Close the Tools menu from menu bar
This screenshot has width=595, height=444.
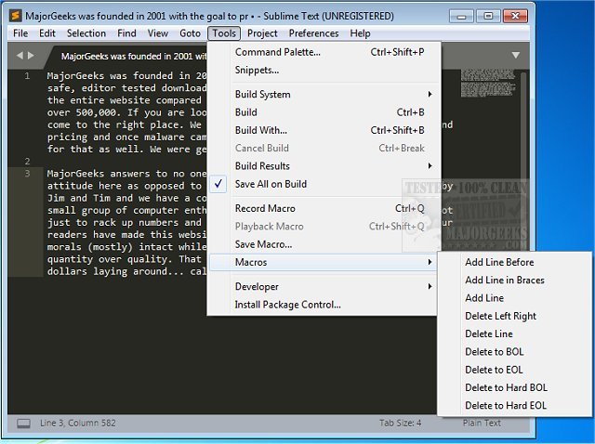pos(224,33)
